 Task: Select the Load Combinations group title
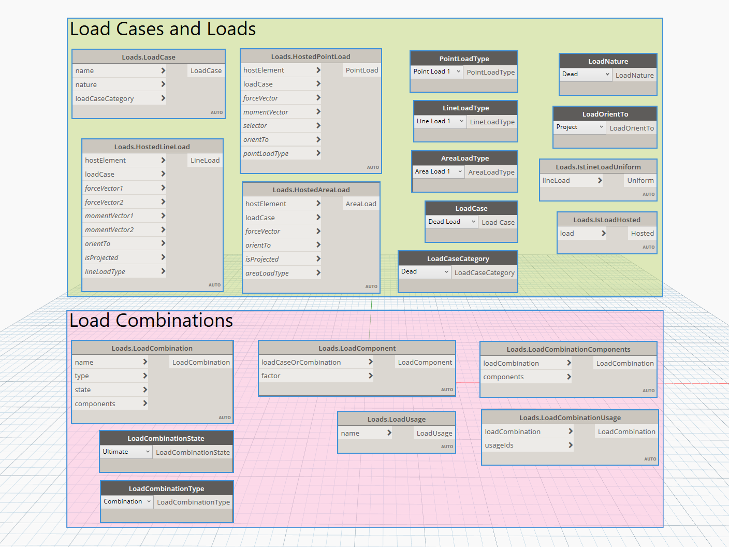pos(151,321)
